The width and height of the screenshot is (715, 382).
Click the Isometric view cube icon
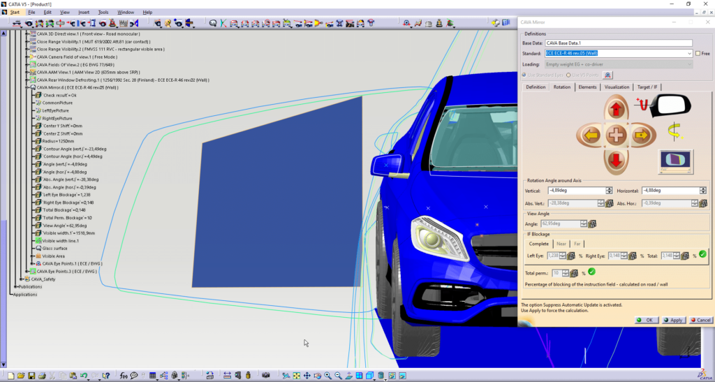(370, 376)
